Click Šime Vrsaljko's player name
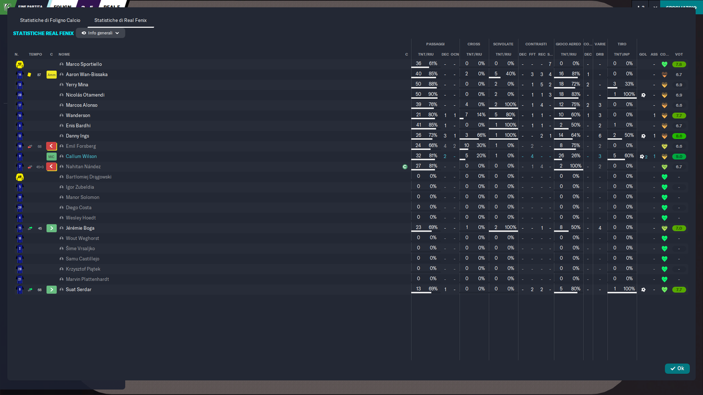This screenshot has height=395, width=703. [x=80, y=249]
